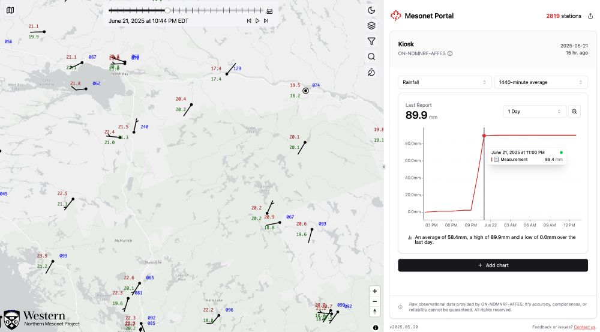The image size is (600, 332).
Task: Click the disclaimer info icon
Action: 400,307
